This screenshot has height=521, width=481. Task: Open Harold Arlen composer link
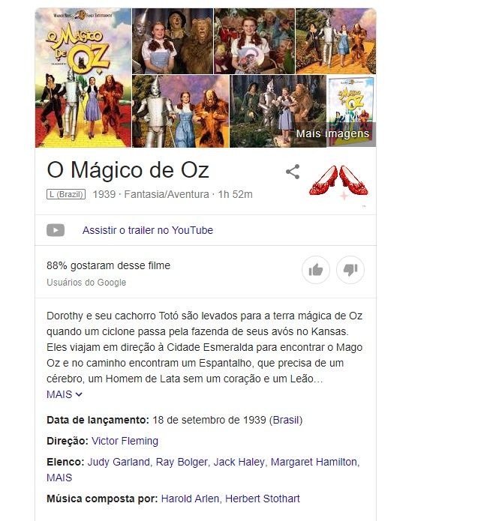click(190, 499)
